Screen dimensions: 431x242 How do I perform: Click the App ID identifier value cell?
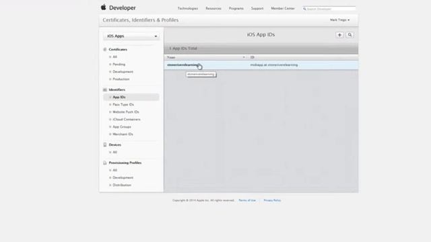point(274,65)
